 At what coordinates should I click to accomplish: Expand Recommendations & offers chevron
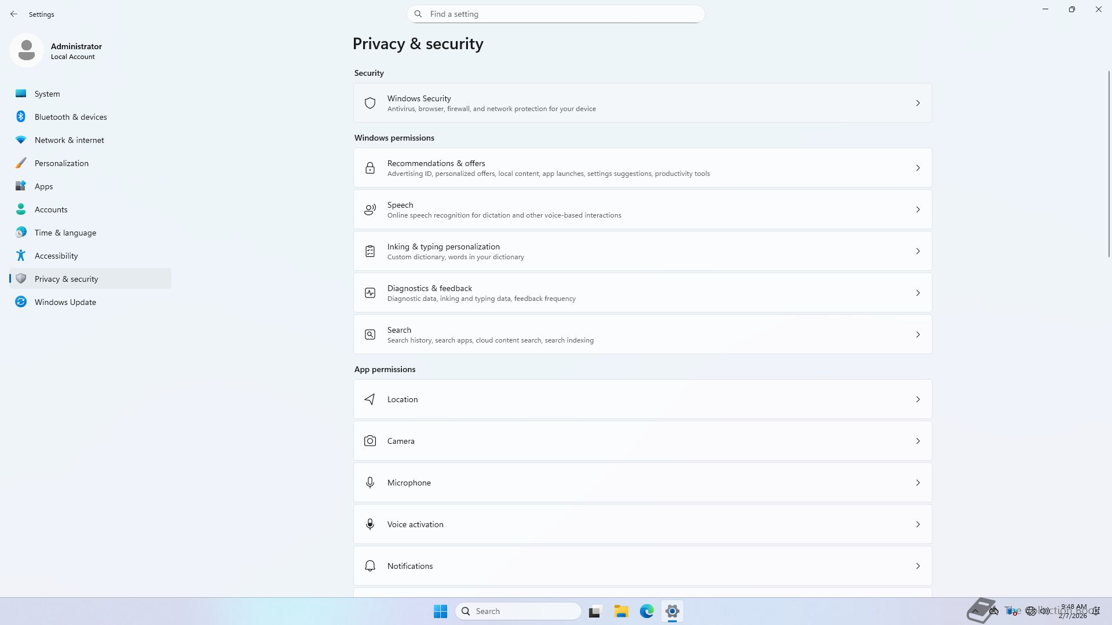pos(918,168)
